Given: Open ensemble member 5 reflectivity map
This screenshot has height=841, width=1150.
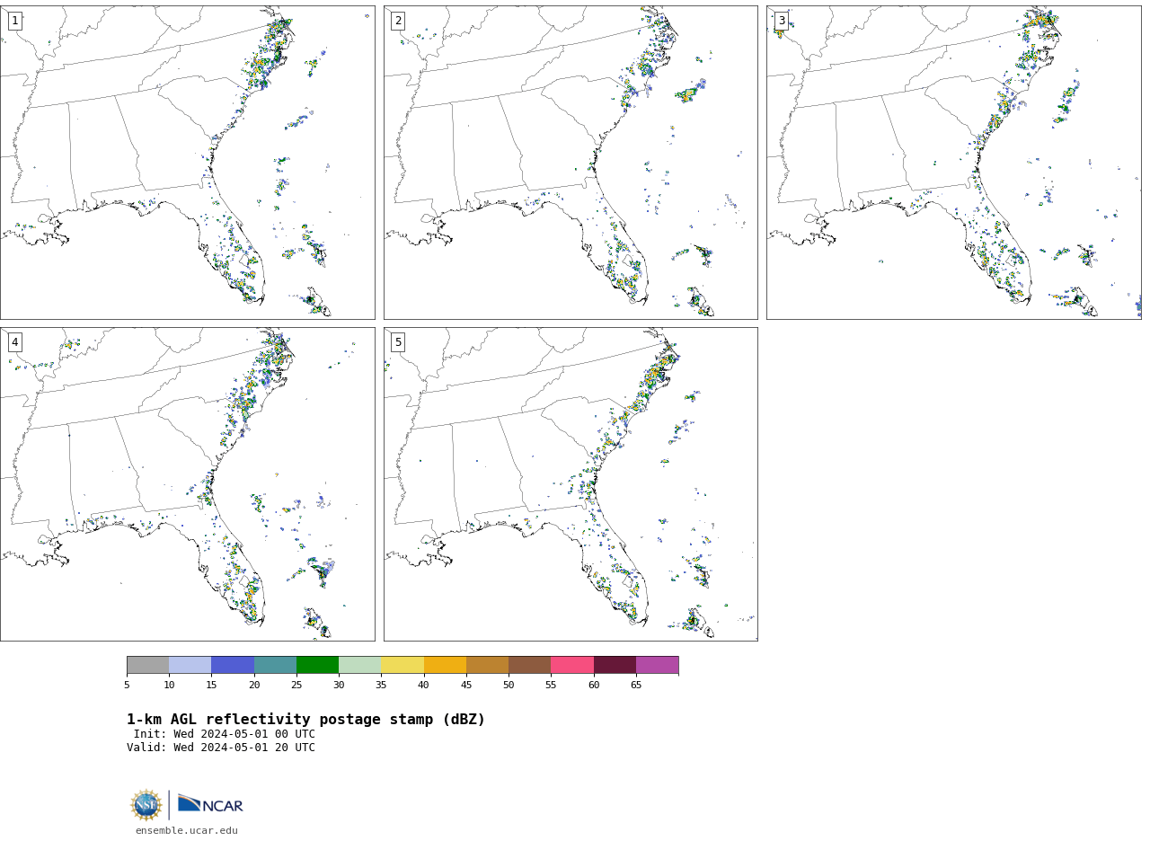Looking at the screenshot, I should 571,484.
